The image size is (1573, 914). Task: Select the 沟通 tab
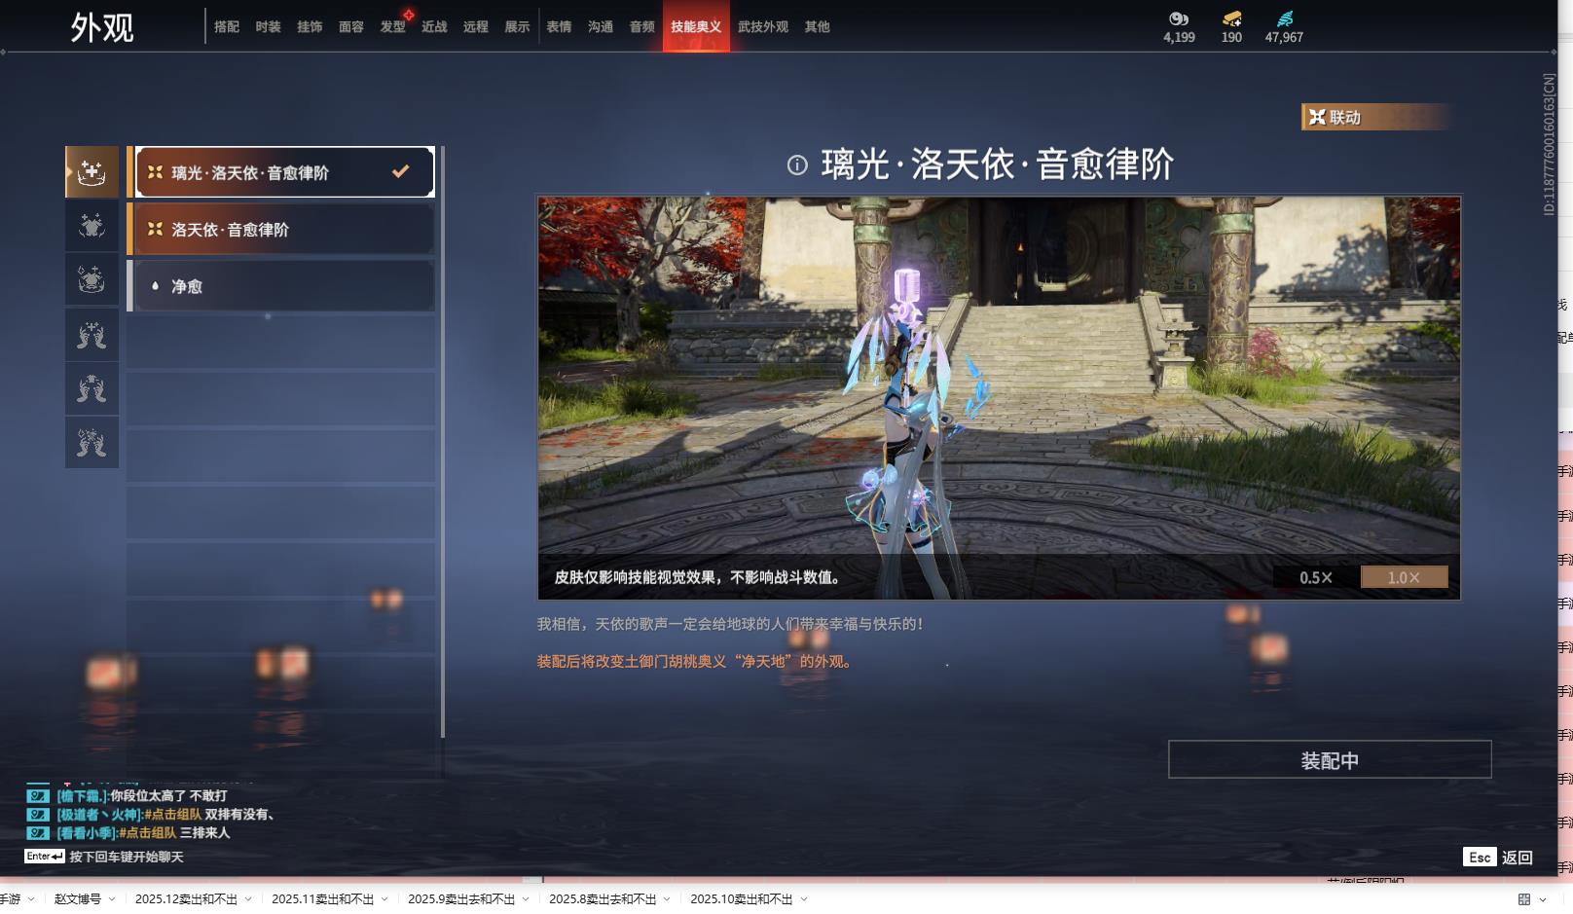tap(601, 27)
